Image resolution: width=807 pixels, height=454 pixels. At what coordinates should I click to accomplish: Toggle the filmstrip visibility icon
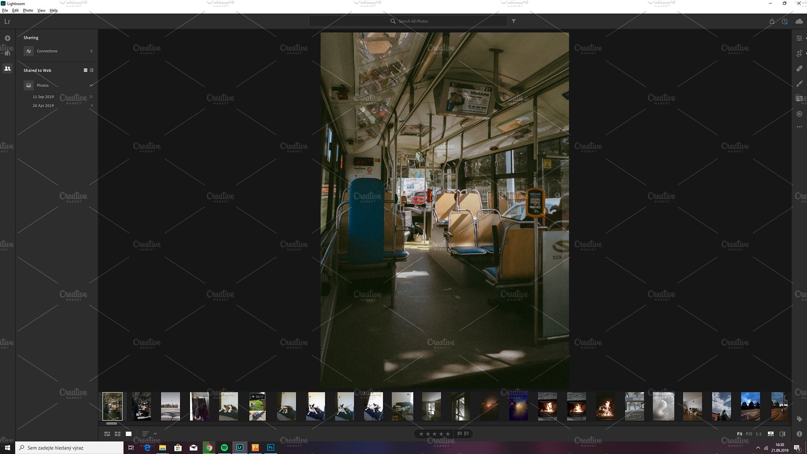[x=771, y=434]
